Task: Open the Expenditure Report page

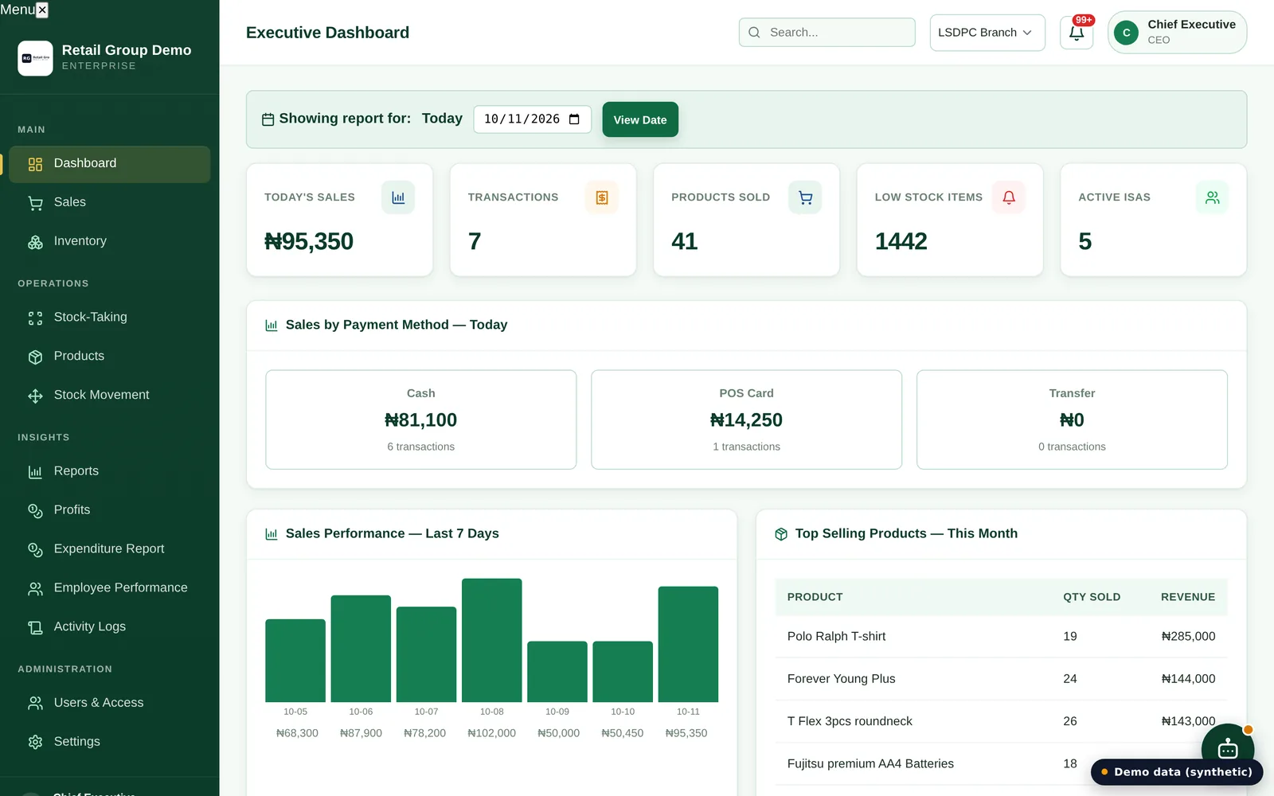Action: click(x=110, y=549)
